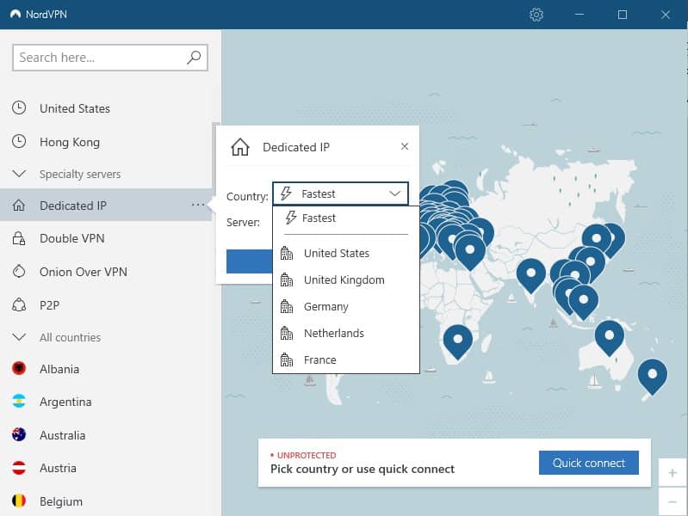Collapse the Specialty servers section
Viewport: 688px width, 516px height.
pos(19,174)
